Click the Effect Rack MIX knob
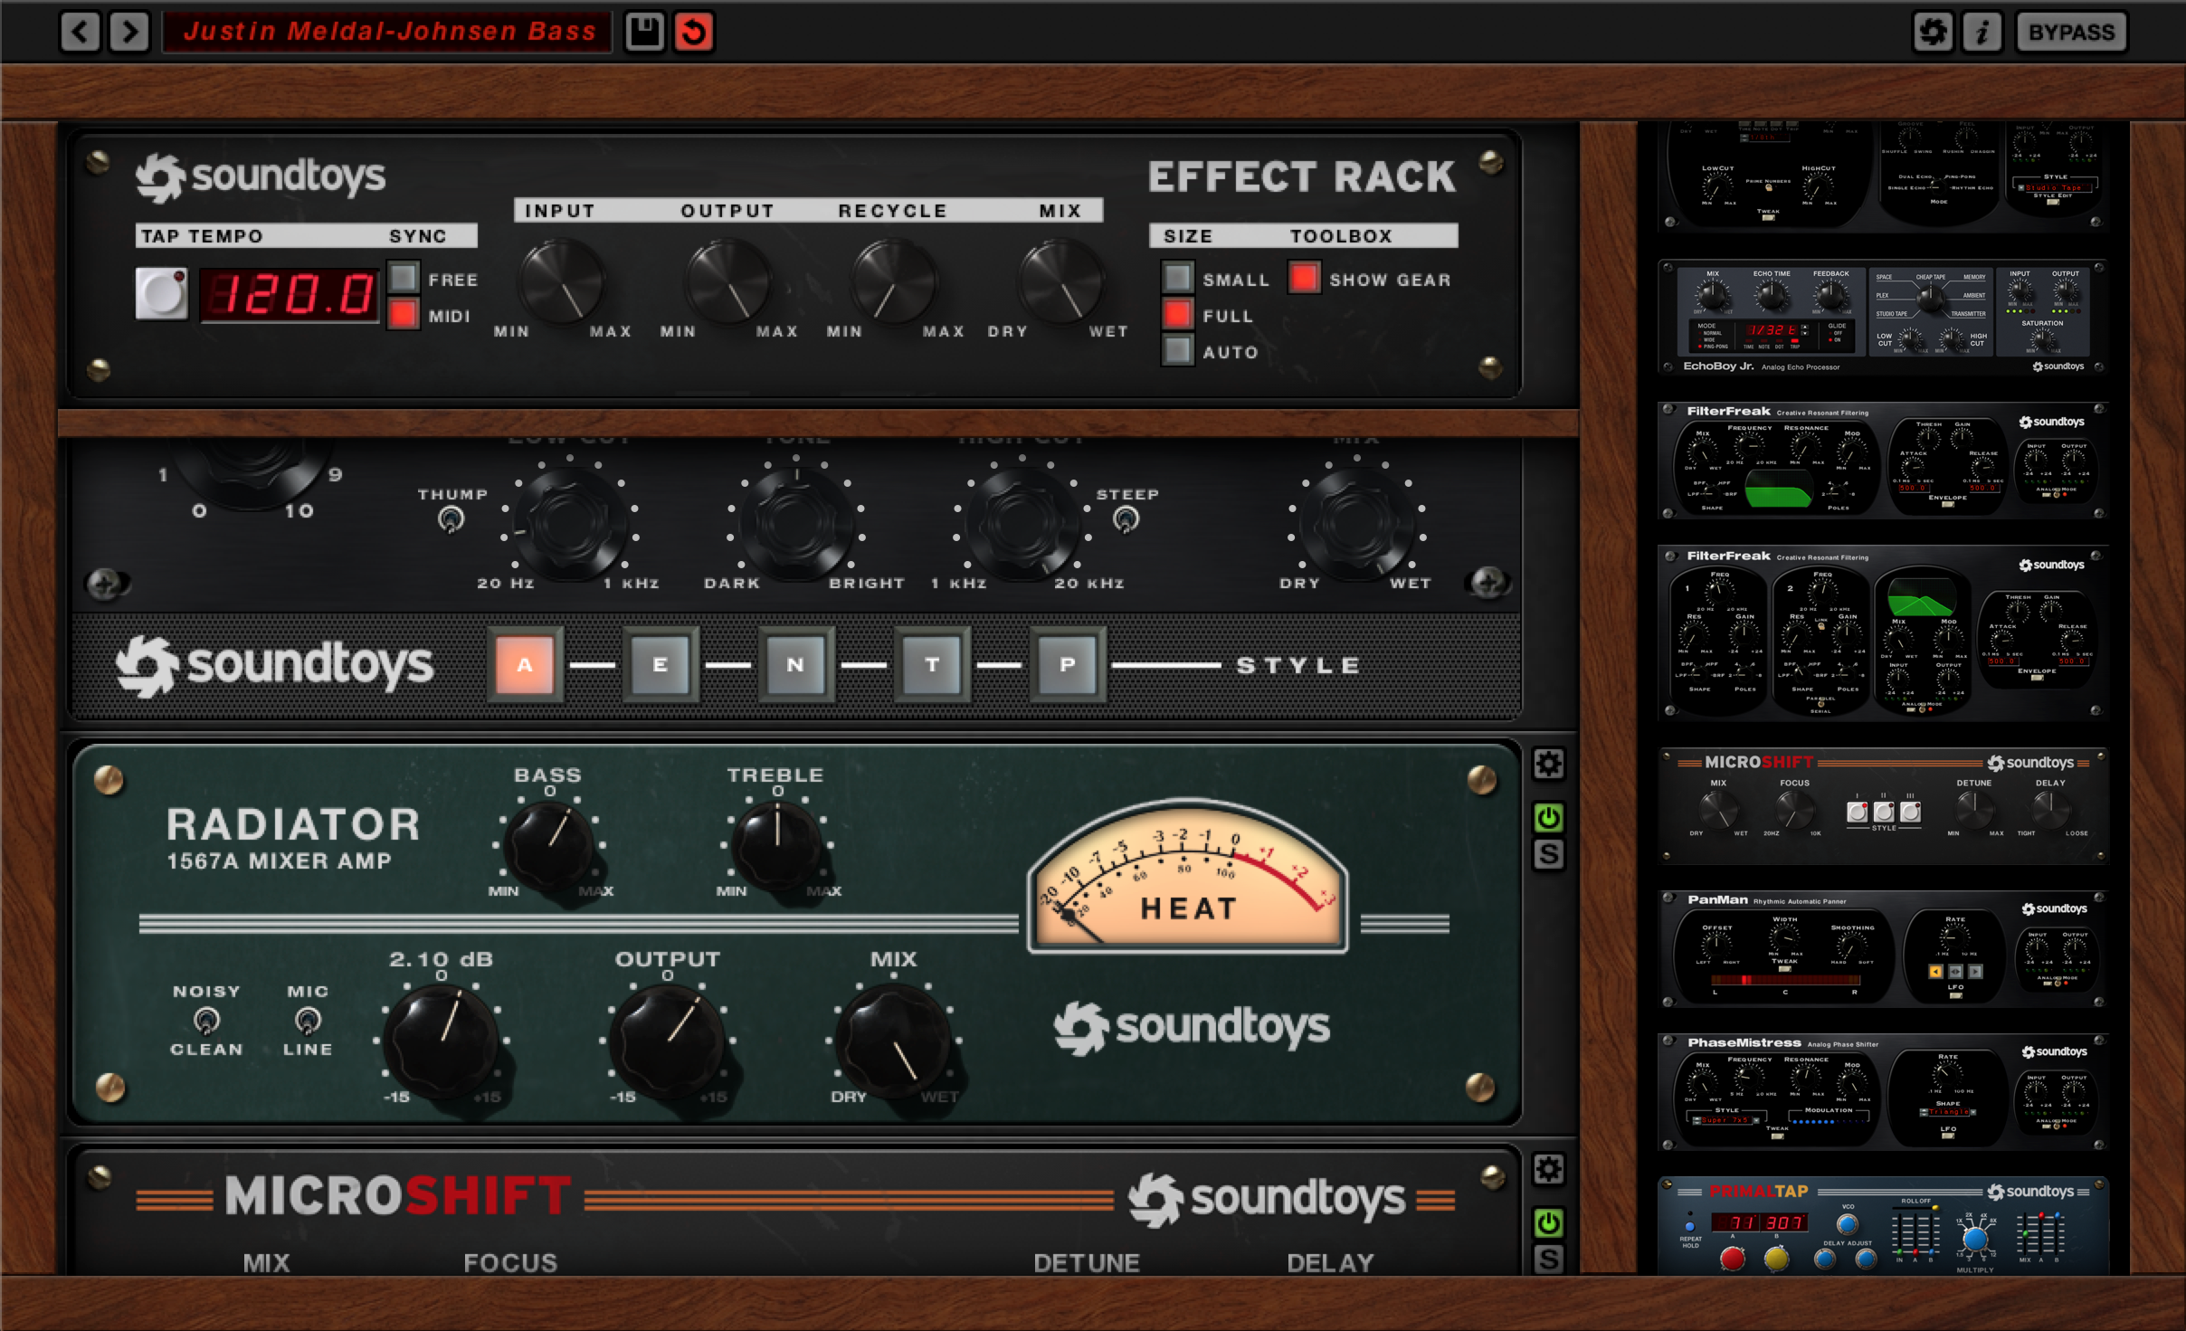 click(1061, 282)
